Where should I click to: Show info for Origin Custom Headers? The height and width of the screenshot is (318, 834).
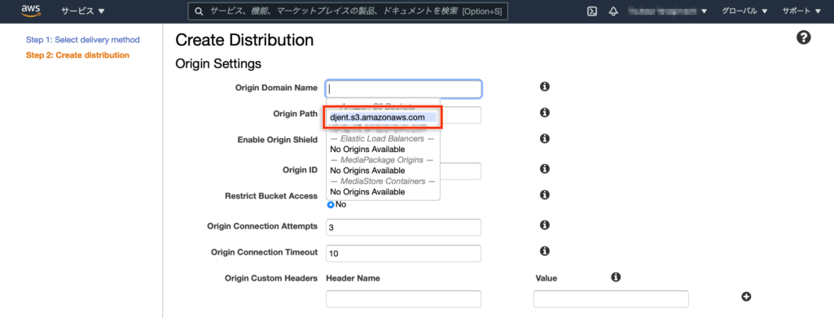pyautogui.click(x=616, y=277)
